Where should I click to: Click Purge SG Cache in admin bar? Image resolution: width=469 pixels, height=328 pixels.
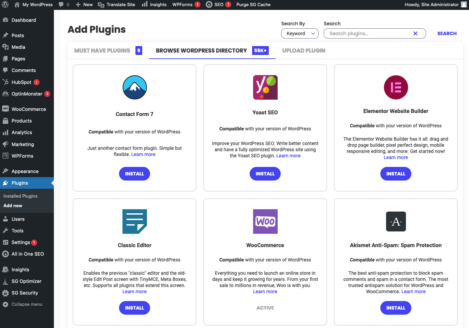coord(253,5)
